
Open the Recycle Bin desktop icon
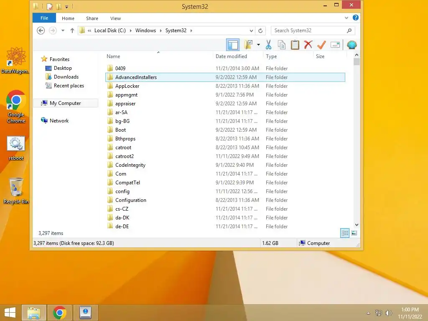[16, 191]
